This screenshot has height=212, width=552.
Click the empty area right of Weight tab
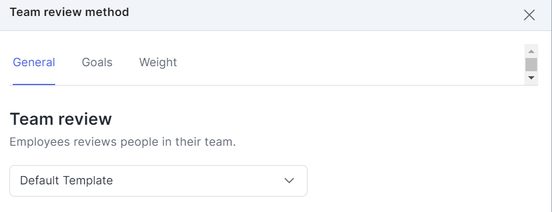(351, 62)
